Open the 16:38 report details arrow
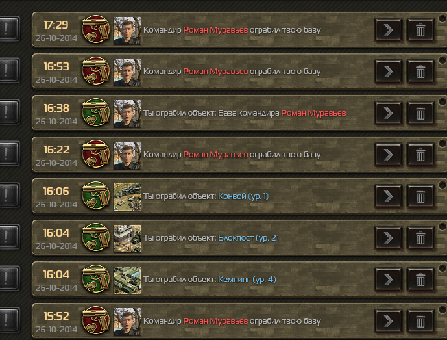Image resolution: width=447 pixels, height=340 pixels. coord(388,113)
